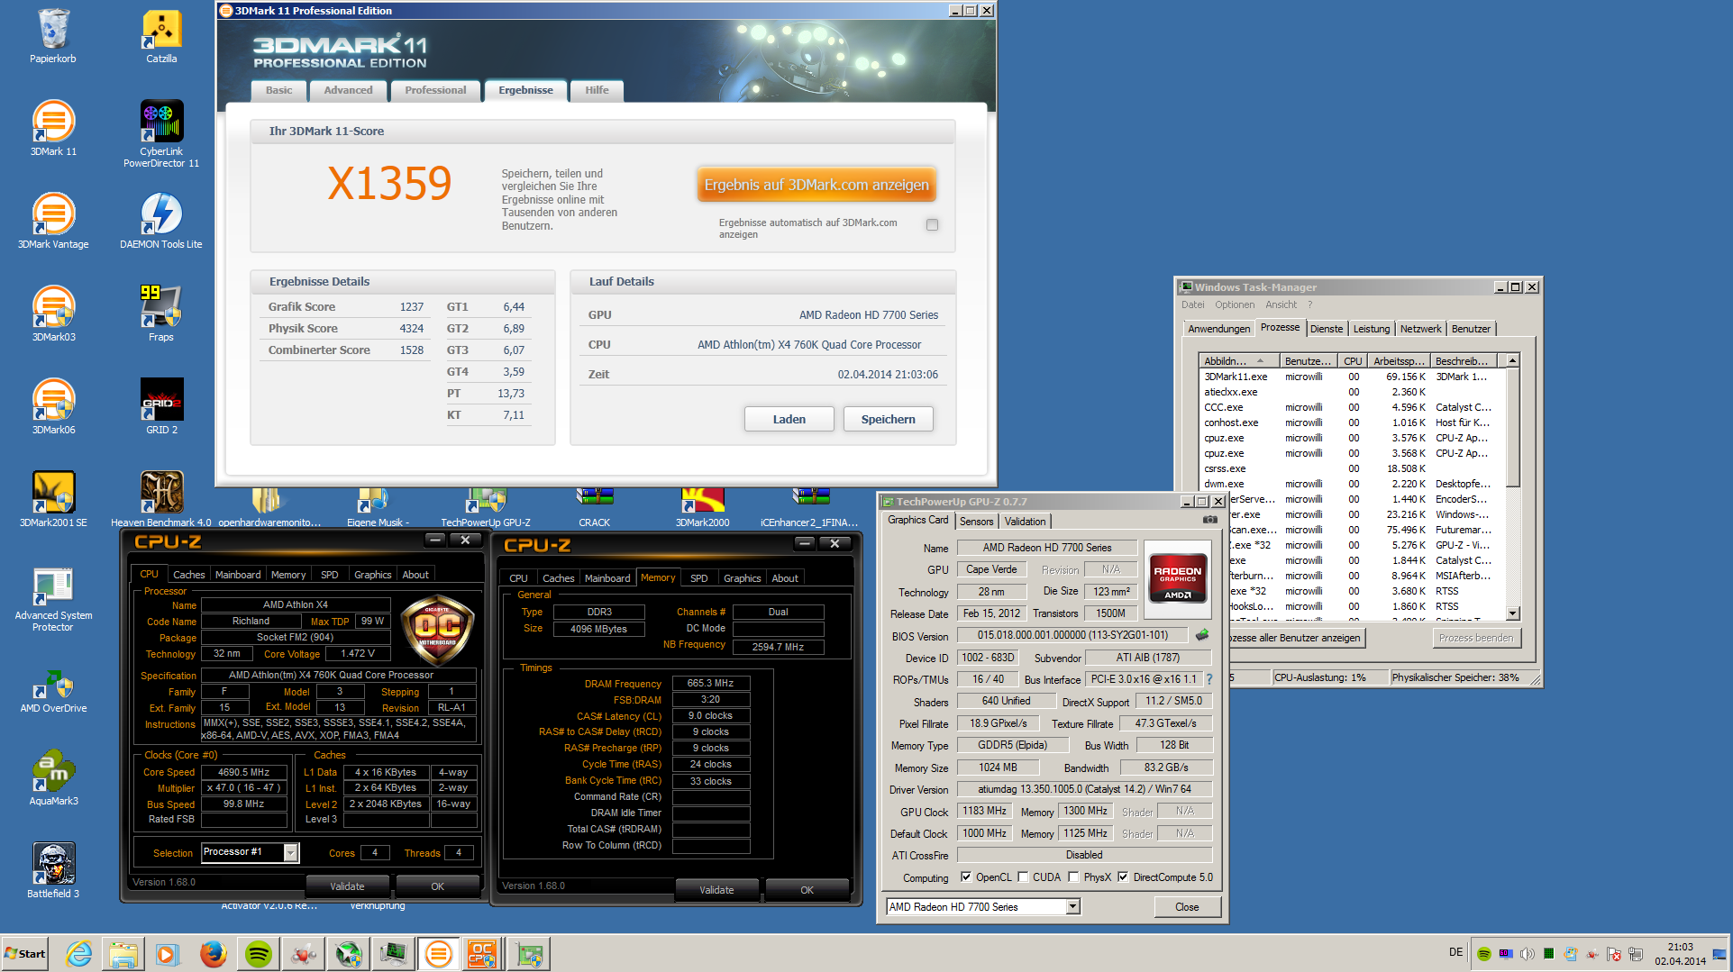Launch 3DMark06 from the desktop
This screenshot has height=972, width=1733.
click(x=53, y=407)
